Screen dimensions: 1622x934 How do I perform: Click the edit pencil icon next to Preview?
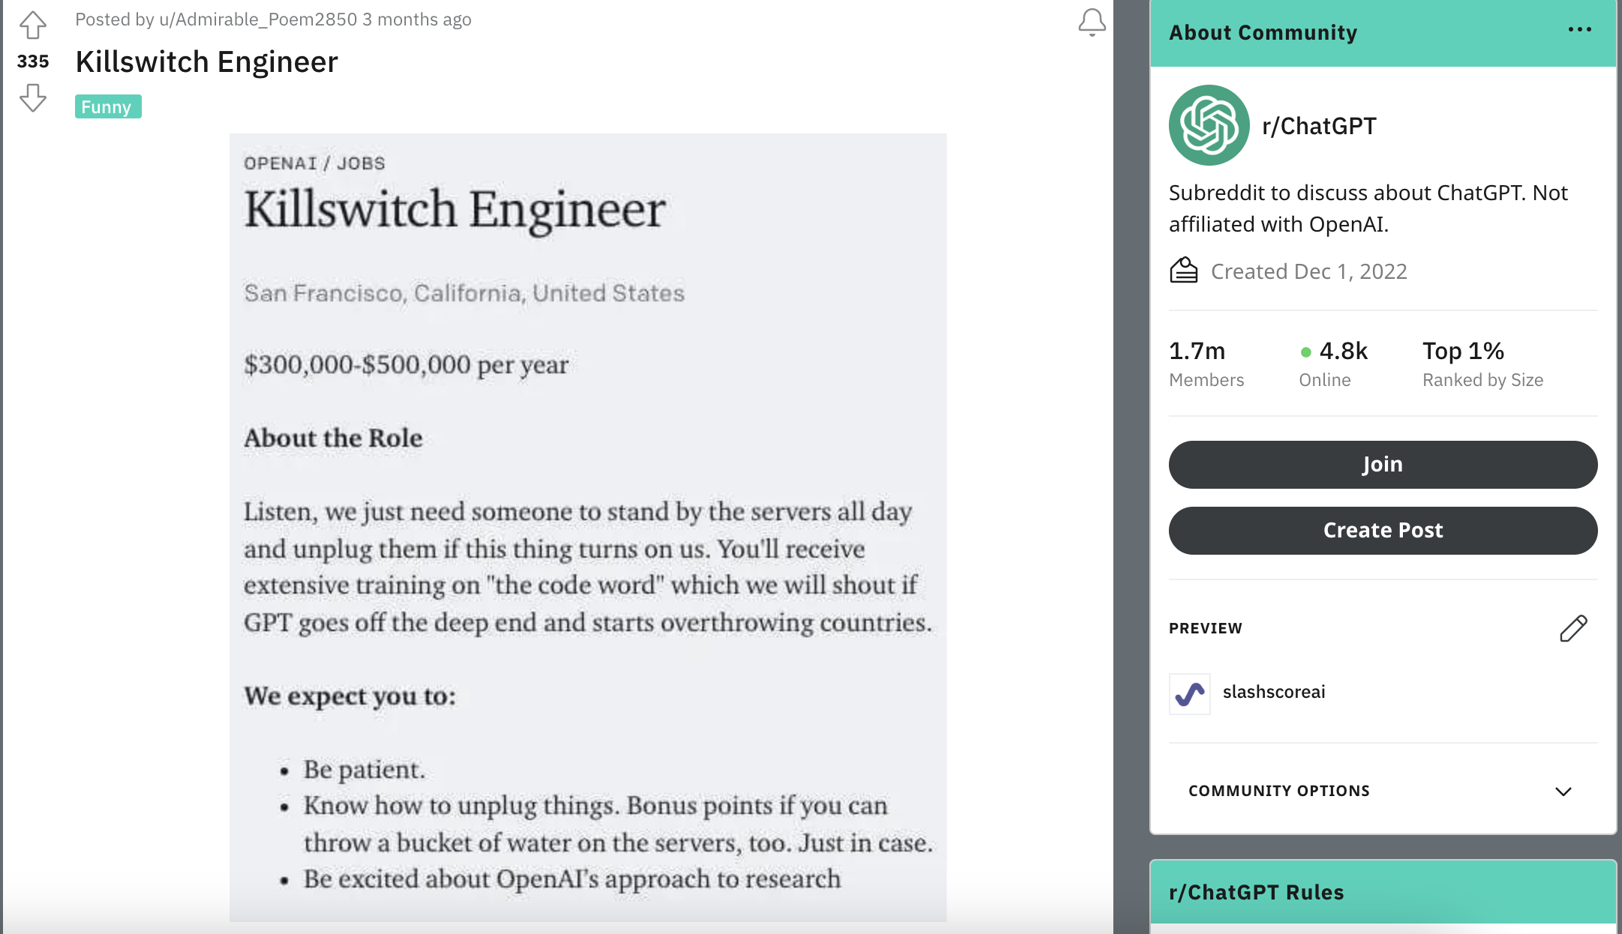coord(1573,628)
